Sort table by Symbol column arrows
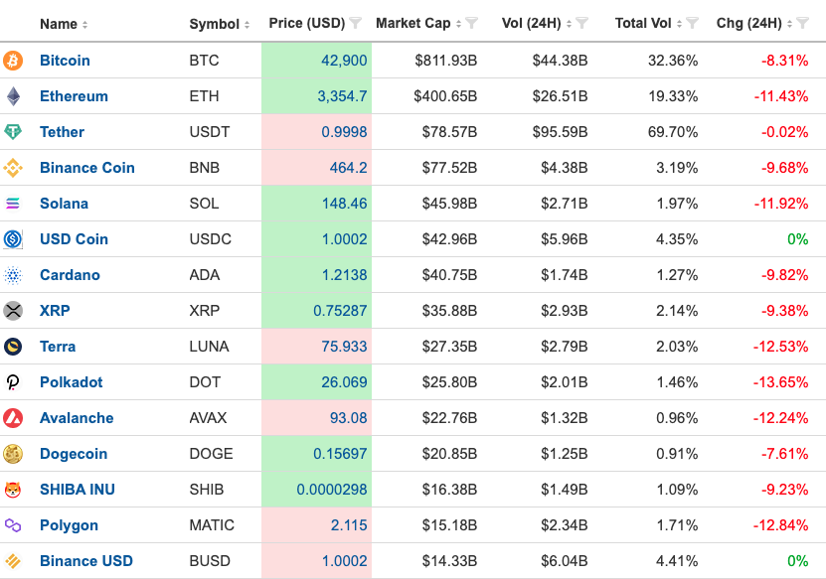This screenshot has width=826, height=579. 247,24
